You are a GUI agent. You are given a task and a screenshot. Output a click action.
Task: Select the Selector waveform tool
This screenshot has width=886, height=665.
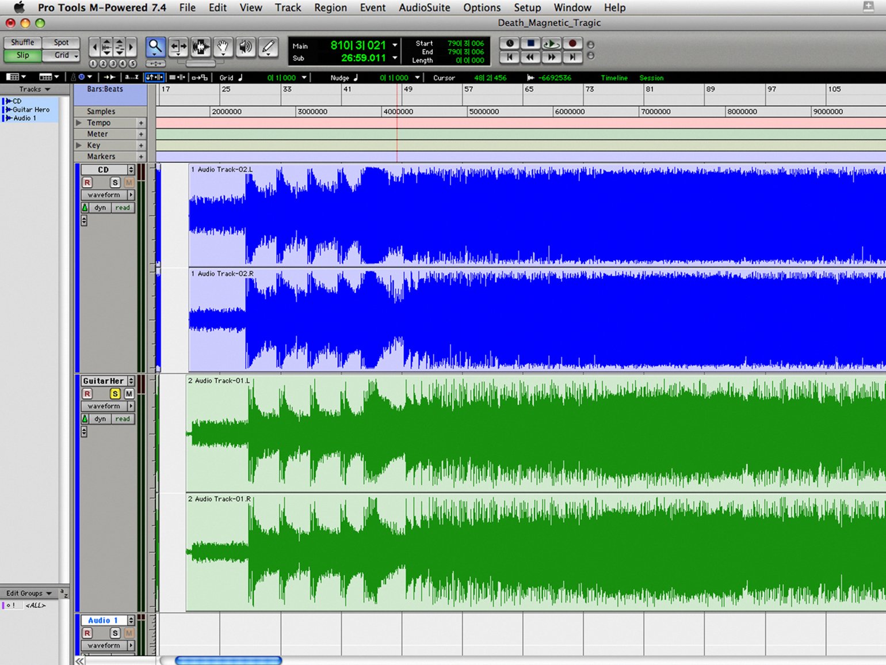(x=201, y=47)
